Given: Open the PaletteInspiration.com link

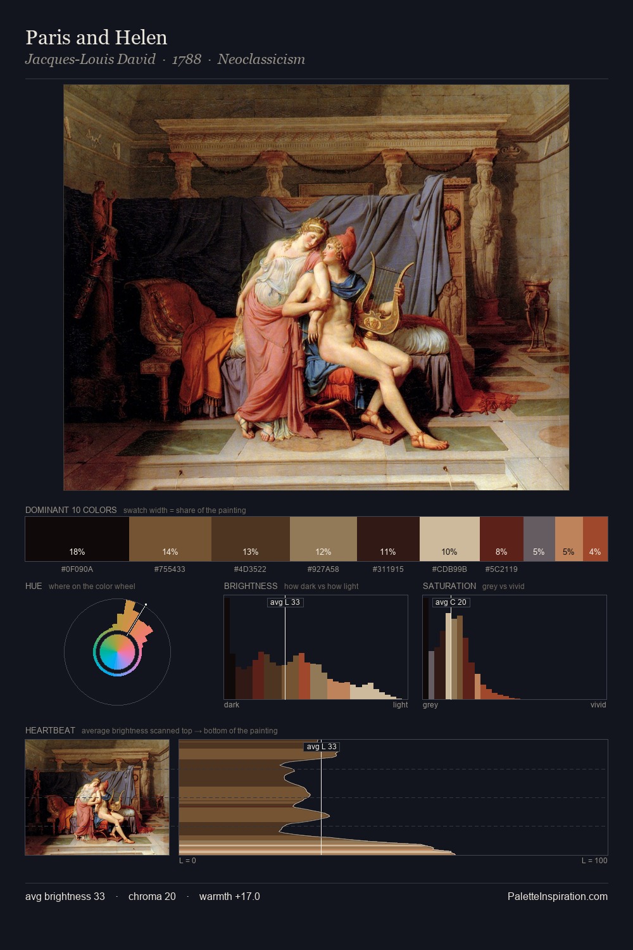Looking at the screenshot, I should click(x=558, y=897).
